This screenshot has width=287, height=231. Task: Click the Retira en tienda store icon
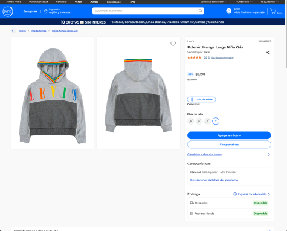192,213
